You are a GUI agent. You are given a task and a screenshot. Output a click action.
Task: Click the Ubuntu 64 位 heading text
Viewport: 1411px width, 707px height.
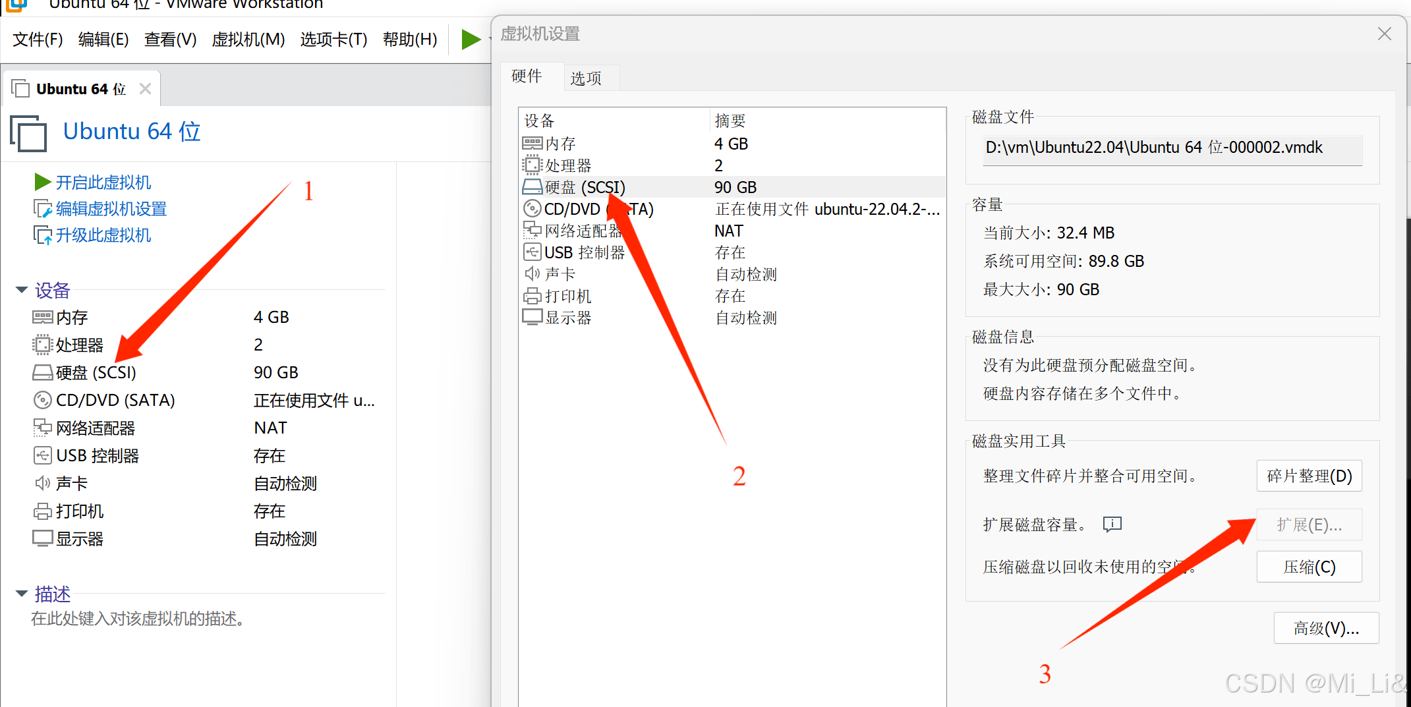(132, 131)
